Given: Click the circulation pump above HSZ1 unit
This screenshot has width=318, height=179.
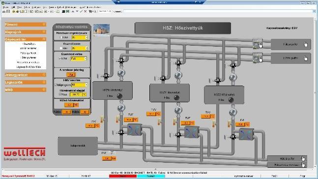Looking at the screenshot, I should (x=121, y=73).
